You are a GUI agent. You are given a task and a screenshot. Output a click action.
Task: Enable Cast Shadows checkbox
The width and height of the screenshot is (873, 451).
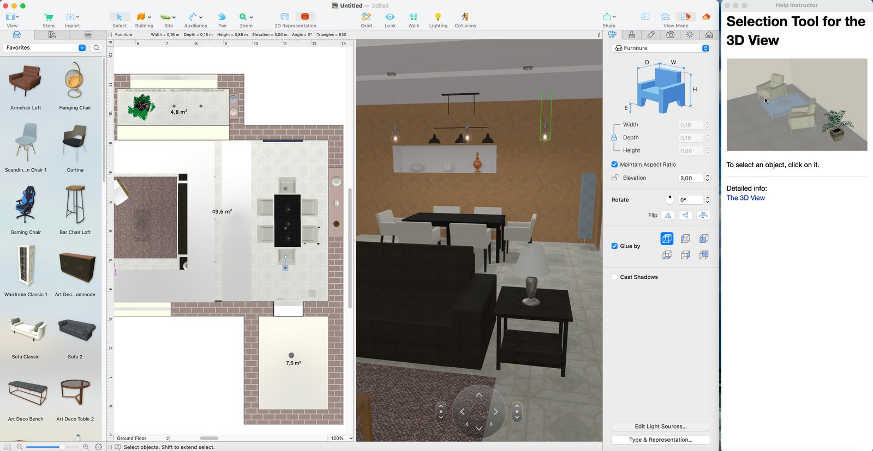coord(614,277)
